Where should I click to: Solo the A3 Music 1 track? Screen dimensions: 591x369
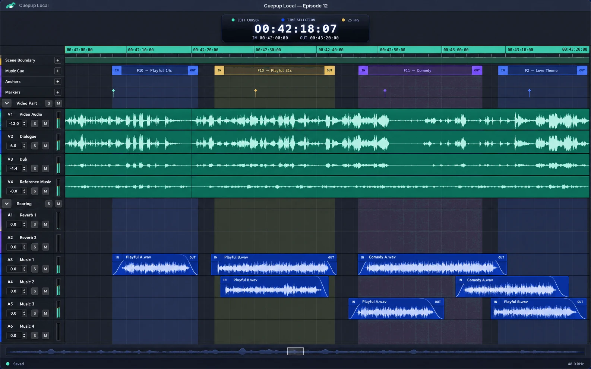tap(35, 269)
